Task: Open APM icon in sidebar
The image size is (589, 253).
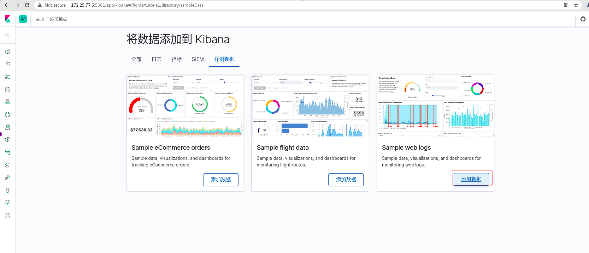Action: pos(8,152)
